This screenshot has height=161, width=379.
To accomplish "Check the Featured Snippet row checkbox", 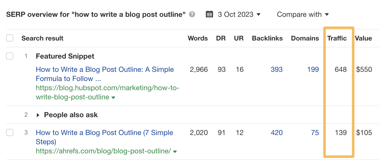I will (9, 56).
